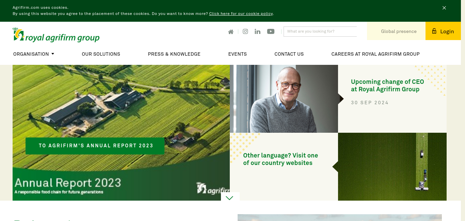The height and width of the screenshot is (221, 465).
Task: Click the padlock icon on Login
Action: tap(434, 31)
